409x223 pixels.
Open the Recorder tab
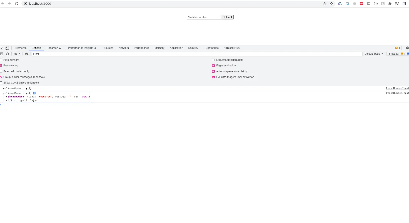click(54, 48)
